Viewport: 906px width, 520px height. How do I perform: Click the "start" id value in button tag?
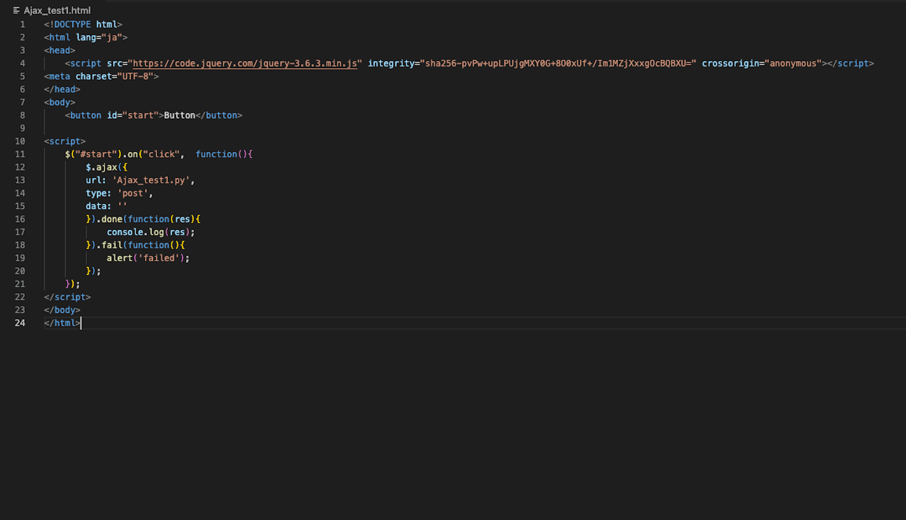click(x=140, y=115)
